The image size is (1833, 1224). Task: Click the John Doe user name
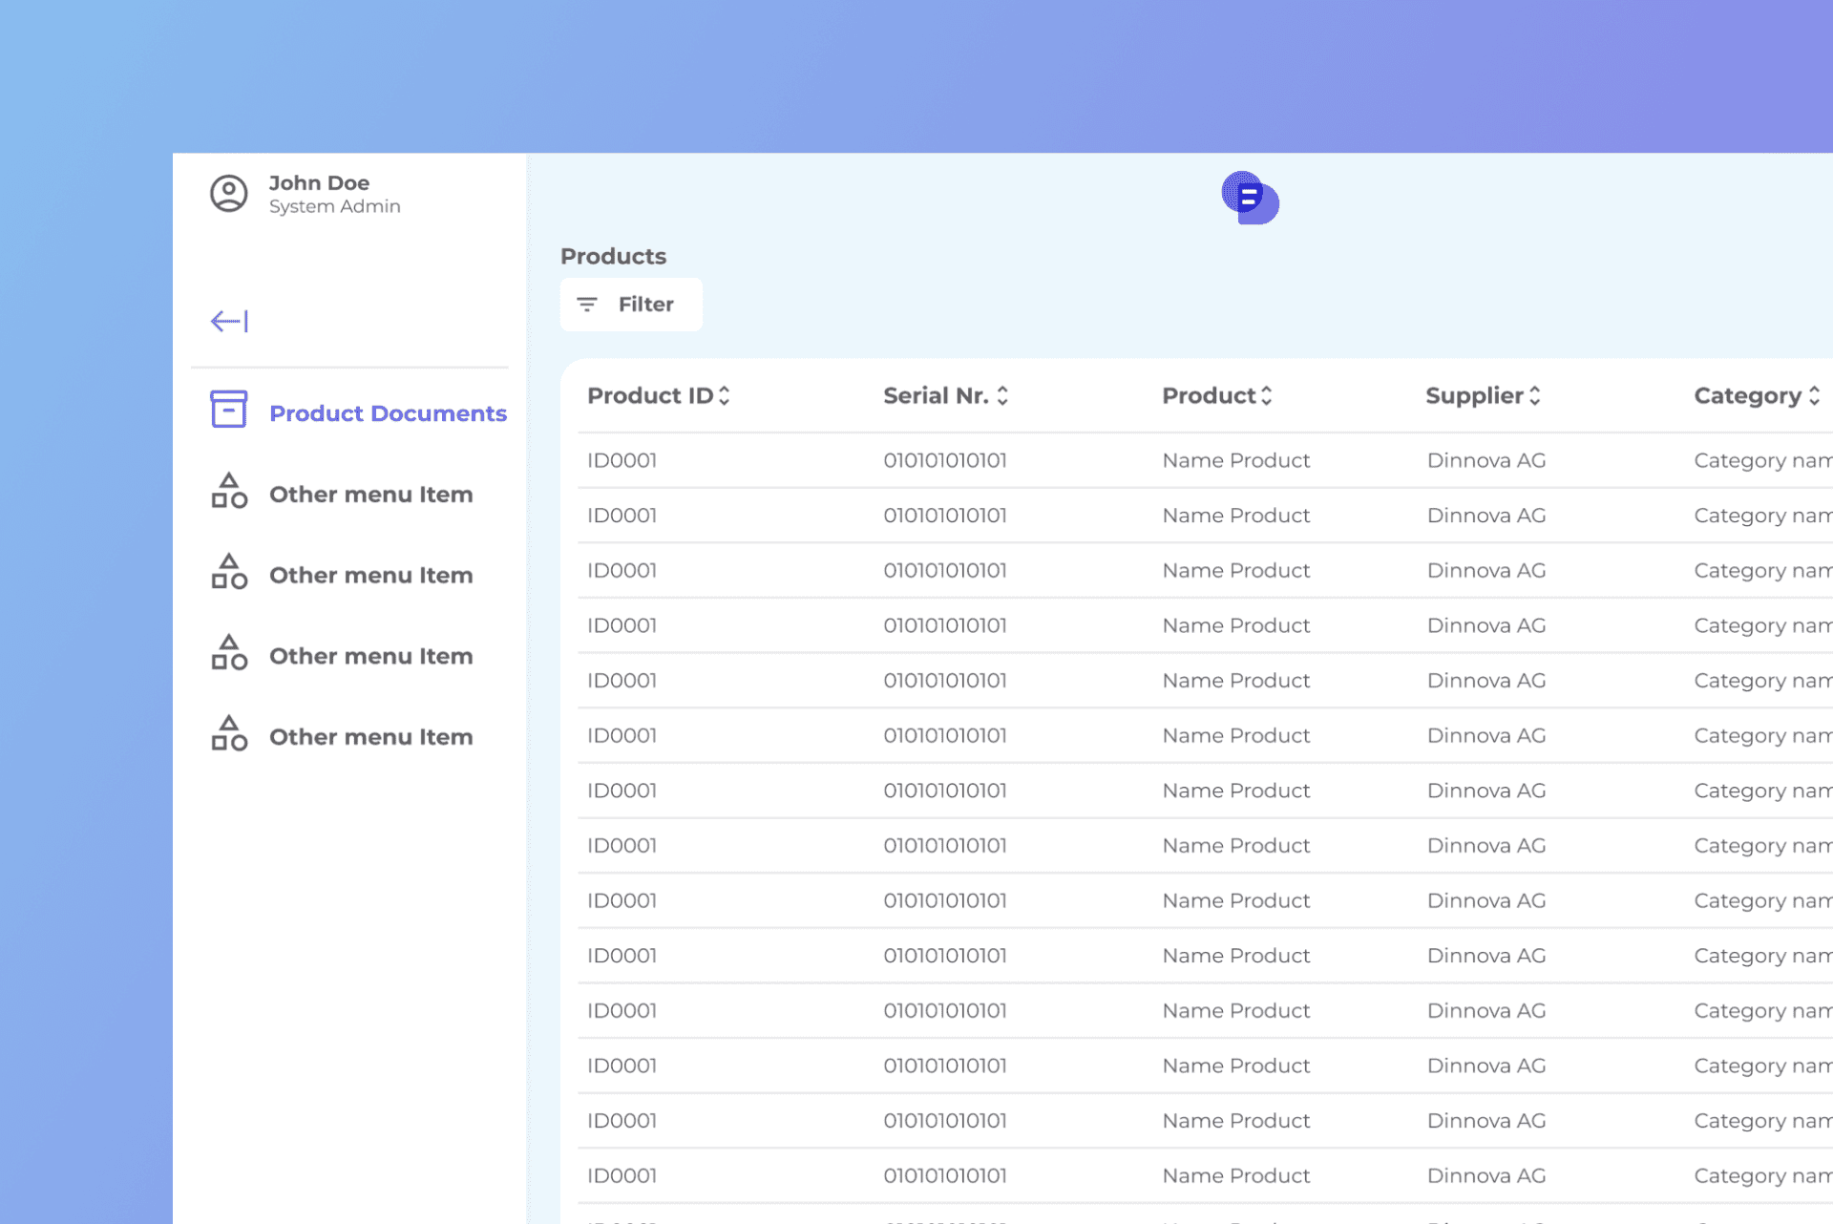319,182
